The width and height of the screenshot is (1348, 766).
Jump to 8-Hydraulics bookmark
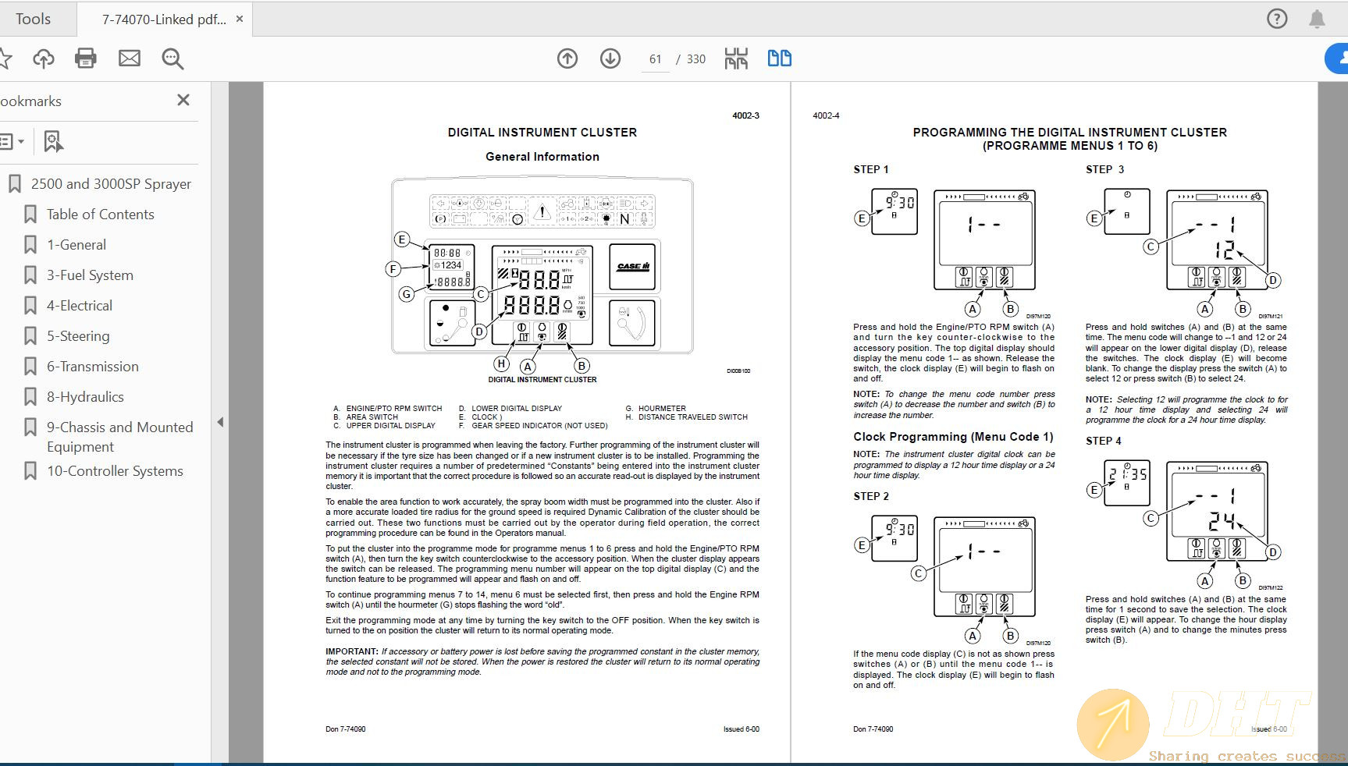[85, 397]
